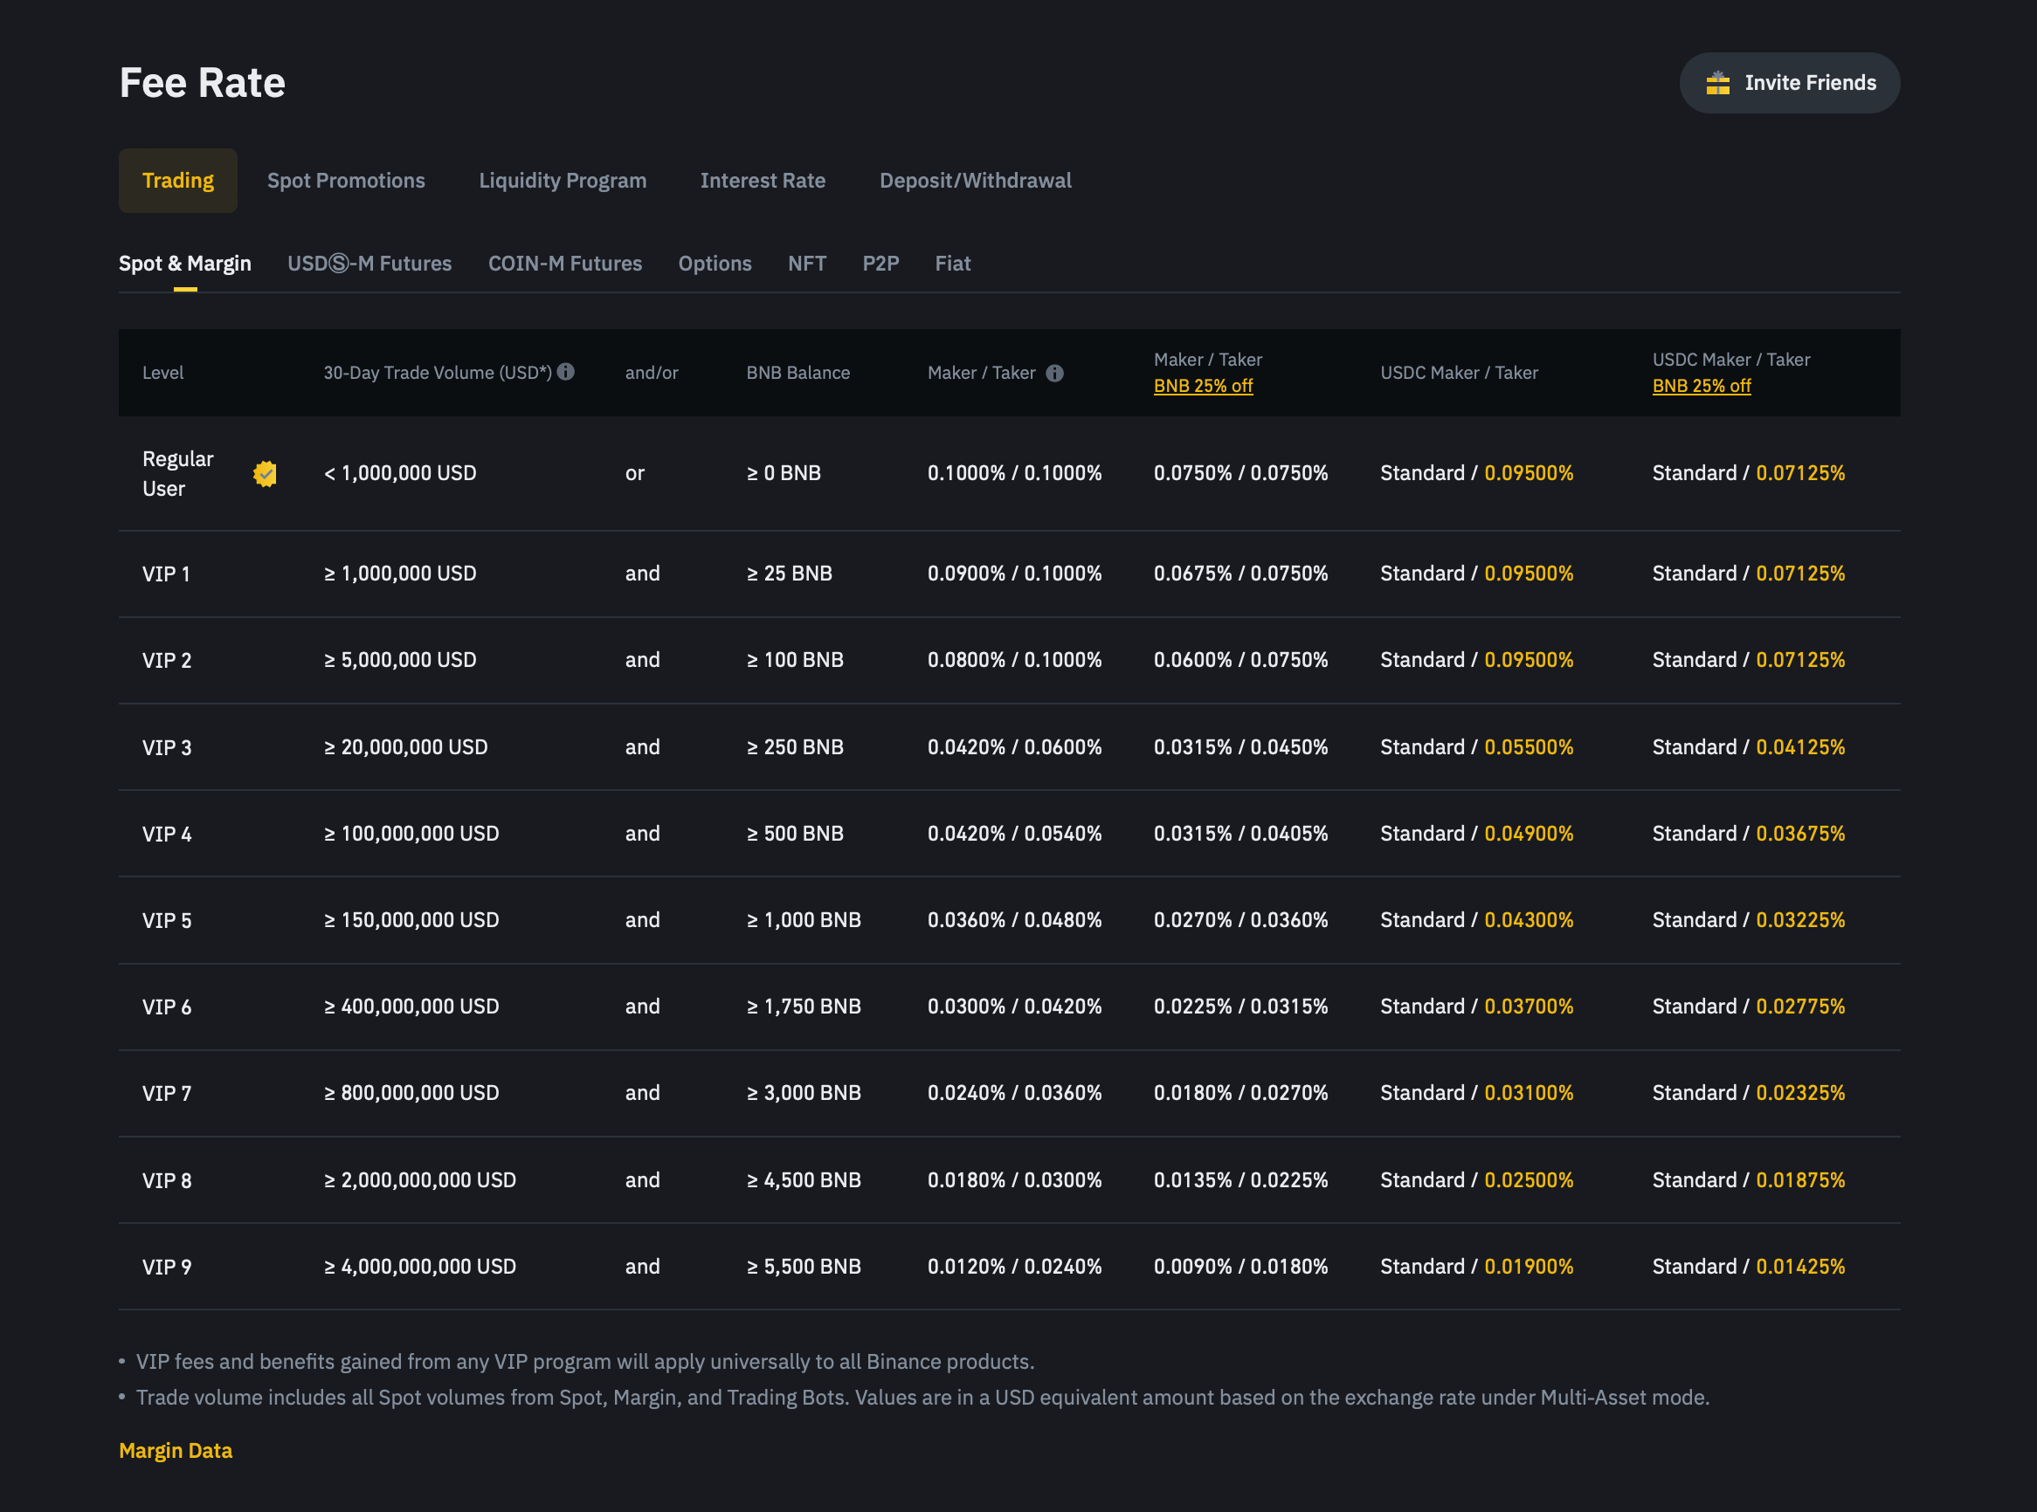
Task: Click the 'Standard / 0.04900%' USDC fee cell
Action: (1476, 834)
